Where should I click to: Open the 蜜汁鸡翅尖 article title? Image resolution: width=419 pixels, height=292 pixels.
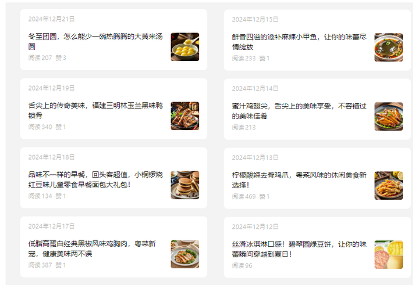pyautogui.click(x=299, y=111)
